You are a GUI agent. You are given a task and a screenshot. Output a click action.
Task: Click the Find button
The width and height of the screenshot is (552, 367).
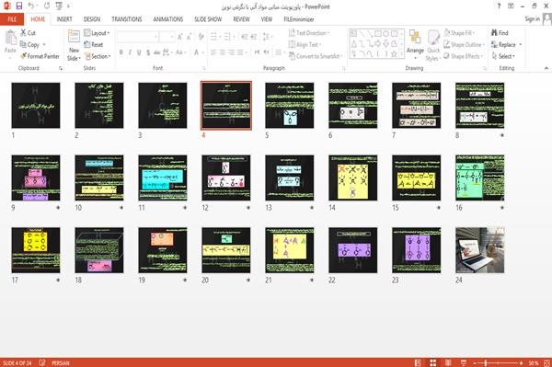click(x=500, y=33)
